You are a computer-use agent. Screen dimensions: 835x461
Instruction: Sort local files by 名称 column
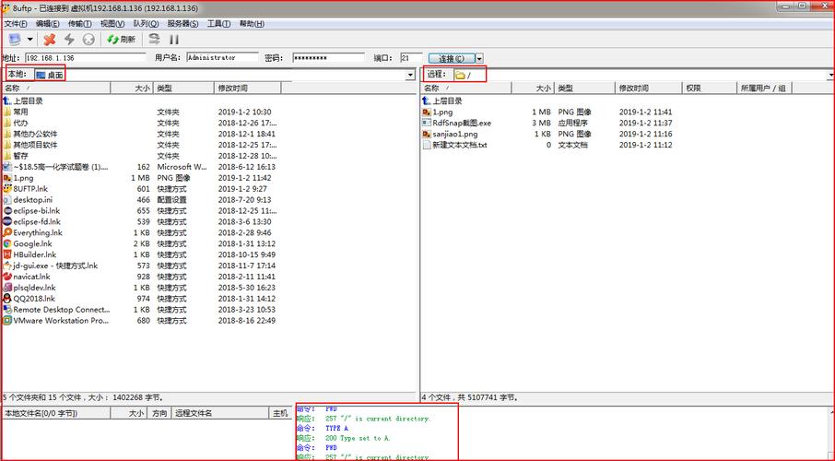(x=56, y=89)
